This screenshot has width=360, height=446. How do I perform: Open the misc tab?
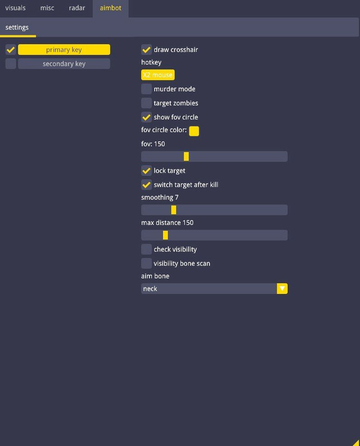tap(47, 8)
